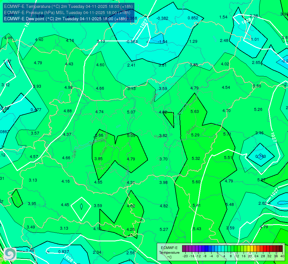Click the 5.27 temperature value

pos(164,229)
